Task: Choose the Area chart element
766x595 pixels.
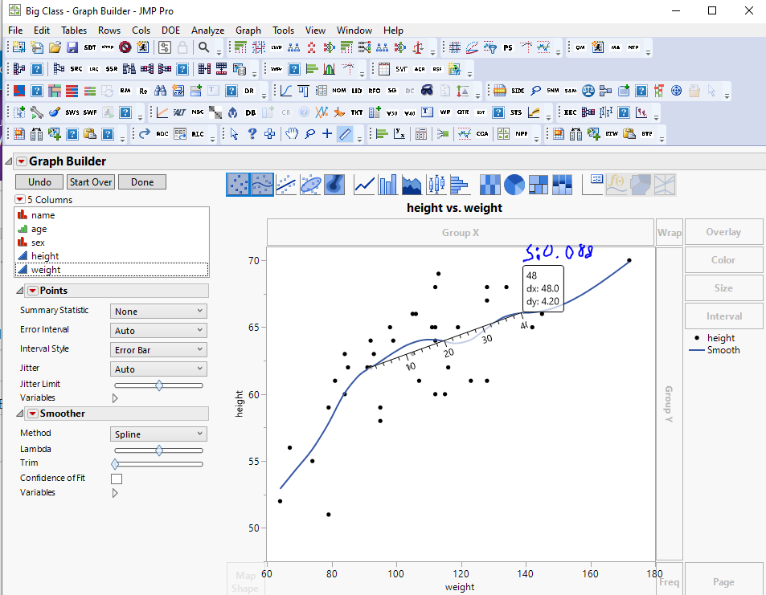Action: coord(412,185)
